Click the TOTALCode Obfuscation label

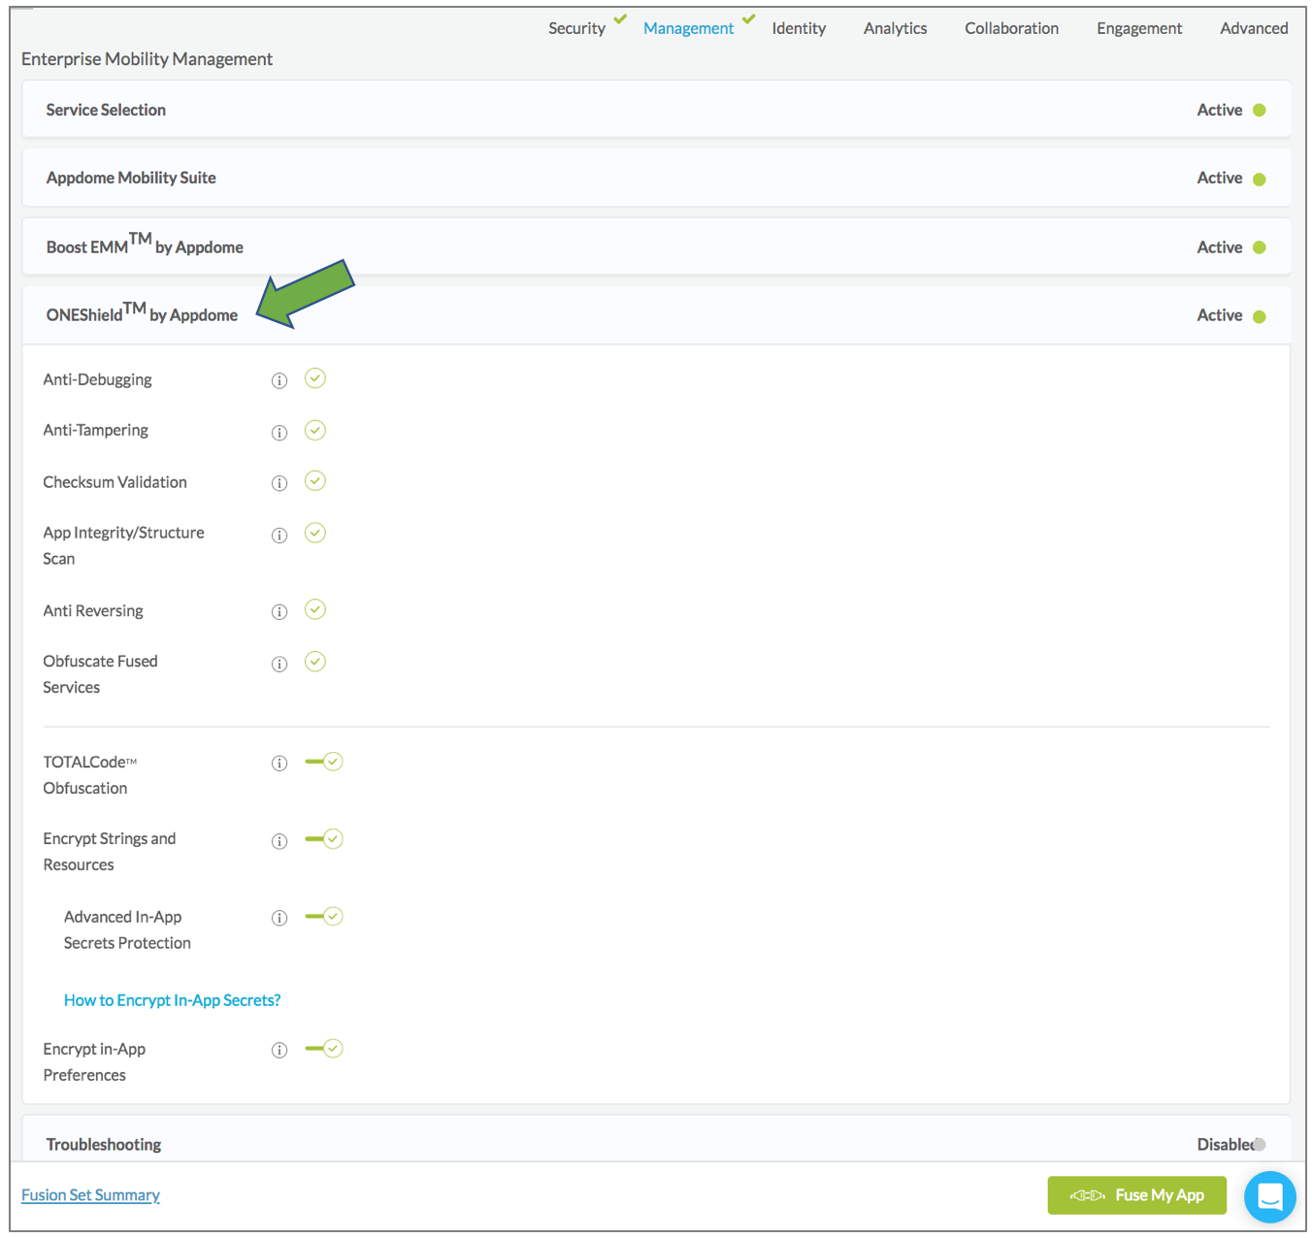click(90, 775)
